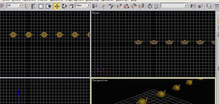Open the selection filter 'All' dropdown
This screenshot has width=219, height=104.
pos(20,6)
